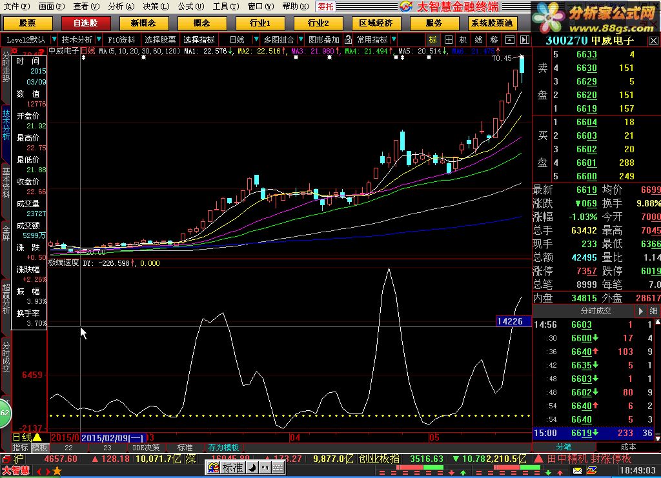The width and height of the screenshot is (661, 478).
Task: Expand the 常用指标 dropdown arrow
Action: tap(394, 39)
